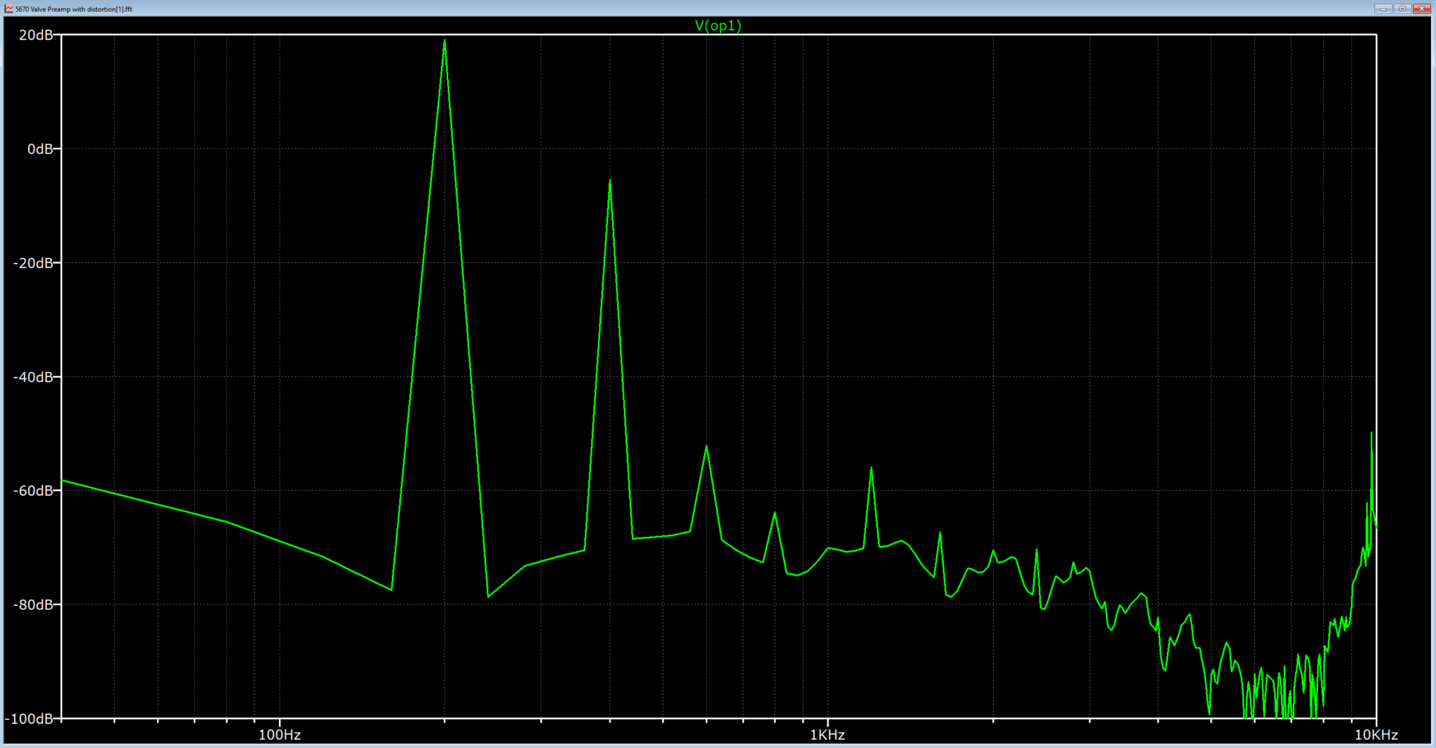Screen dimensions: 1436x748
Task: Click the -100dB bottom axis label
Action: [29, 719]
